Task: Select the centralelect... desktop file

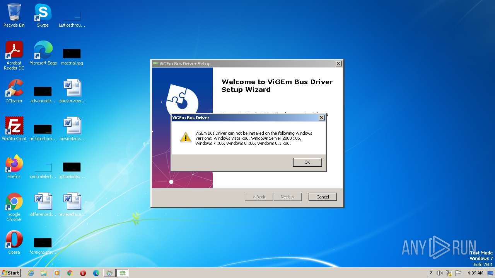Action: point(43,170)
